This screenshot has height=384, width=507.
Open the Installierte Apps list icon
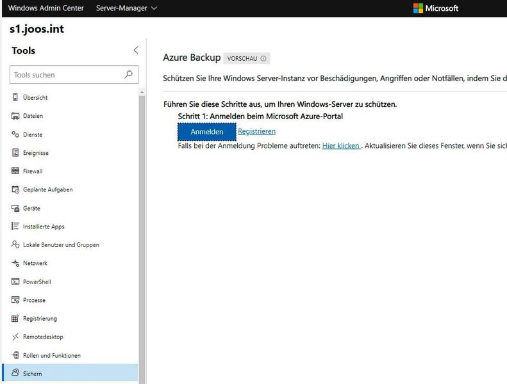tap(15, 226)
